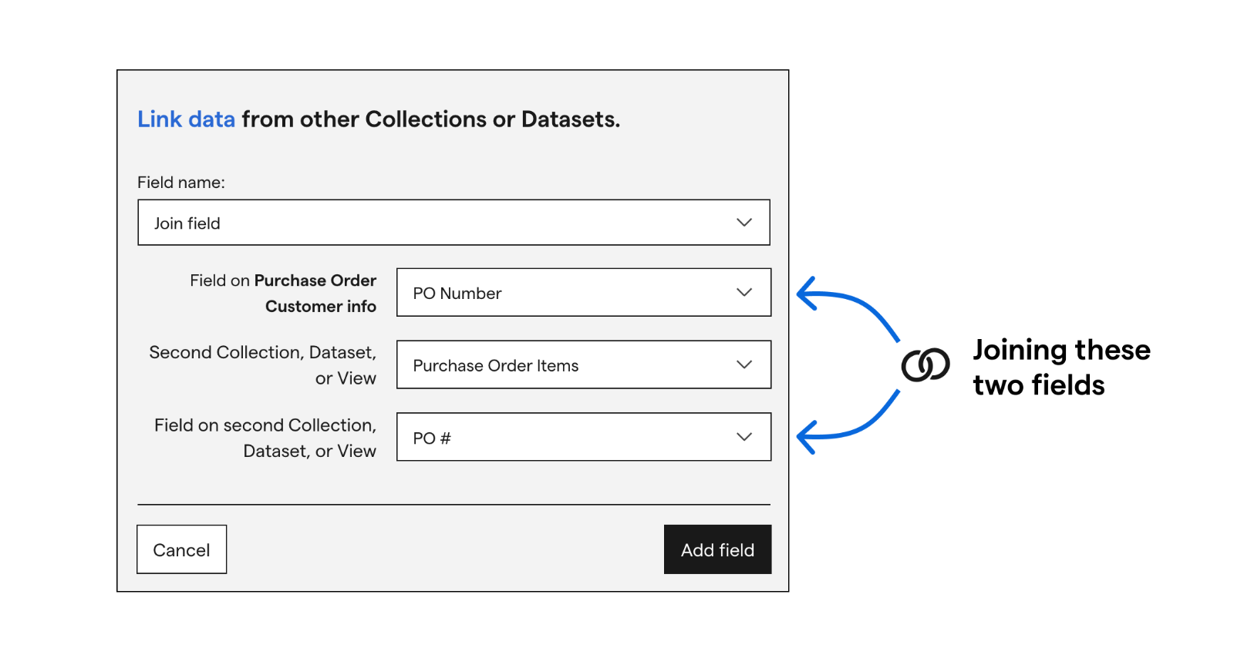This screenshot has width=1234, height=665.
Task: Open the Field name dropdown showing Join field
Action: click(x=453, y=223)
